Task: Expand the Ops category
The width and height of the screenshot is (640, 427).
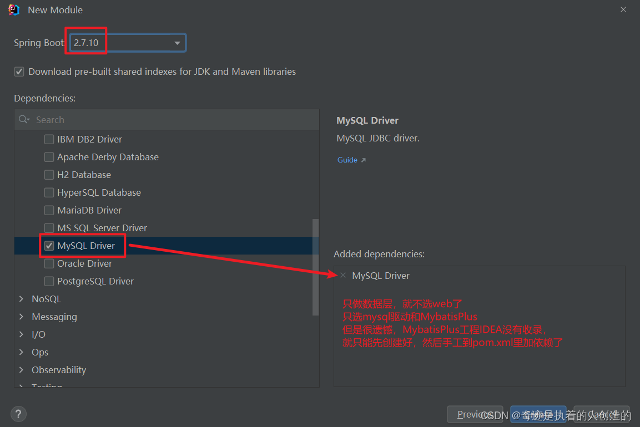Action: click(x=21, y=352)
